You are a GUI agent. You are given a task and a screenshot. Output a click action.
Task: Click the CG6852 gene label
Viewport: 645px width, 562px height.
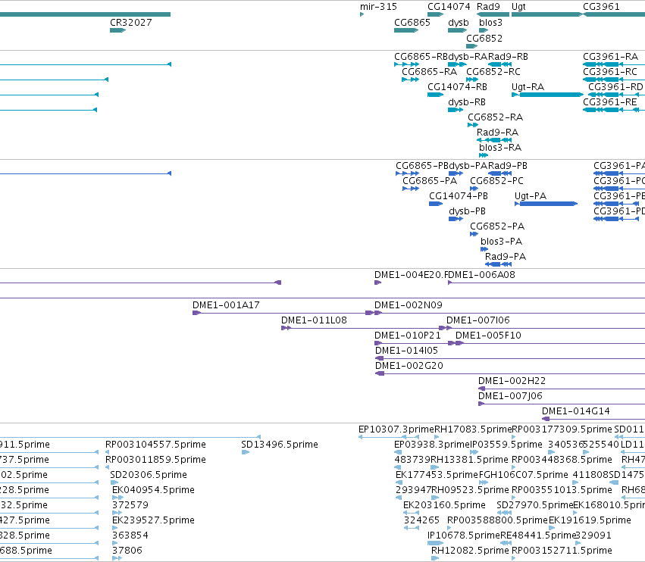coord(484,38)
